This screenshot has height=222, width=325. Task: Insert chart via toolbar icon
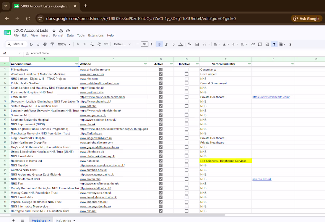[x=267, y=44]
